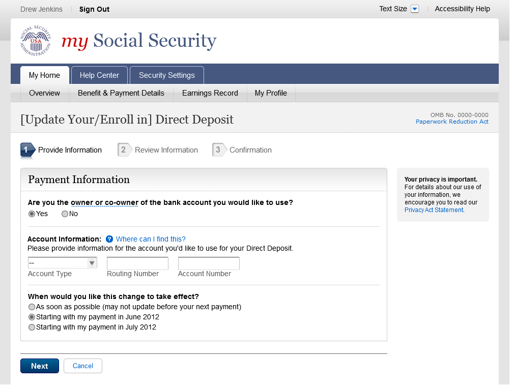Click the step 2 Review Information badge
513x388 pixels.
123,150
